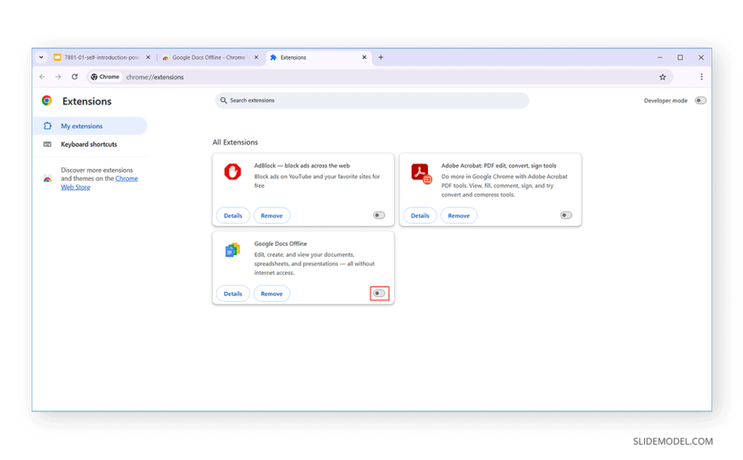This screenshot has height=460, width=743.
Task: Close the Google Docs Offline tab
Action: 256,57
